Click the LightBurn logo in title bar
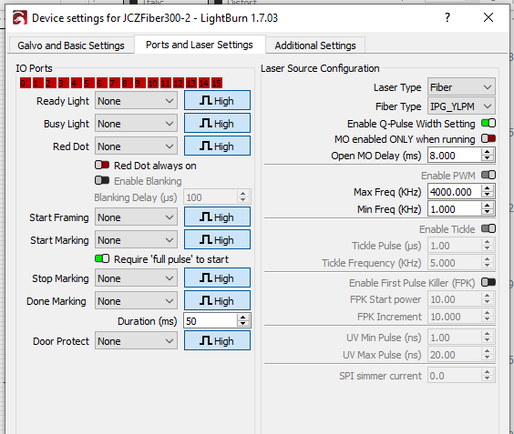The height and width of the screenshot is (434, 514). (20, 17)
